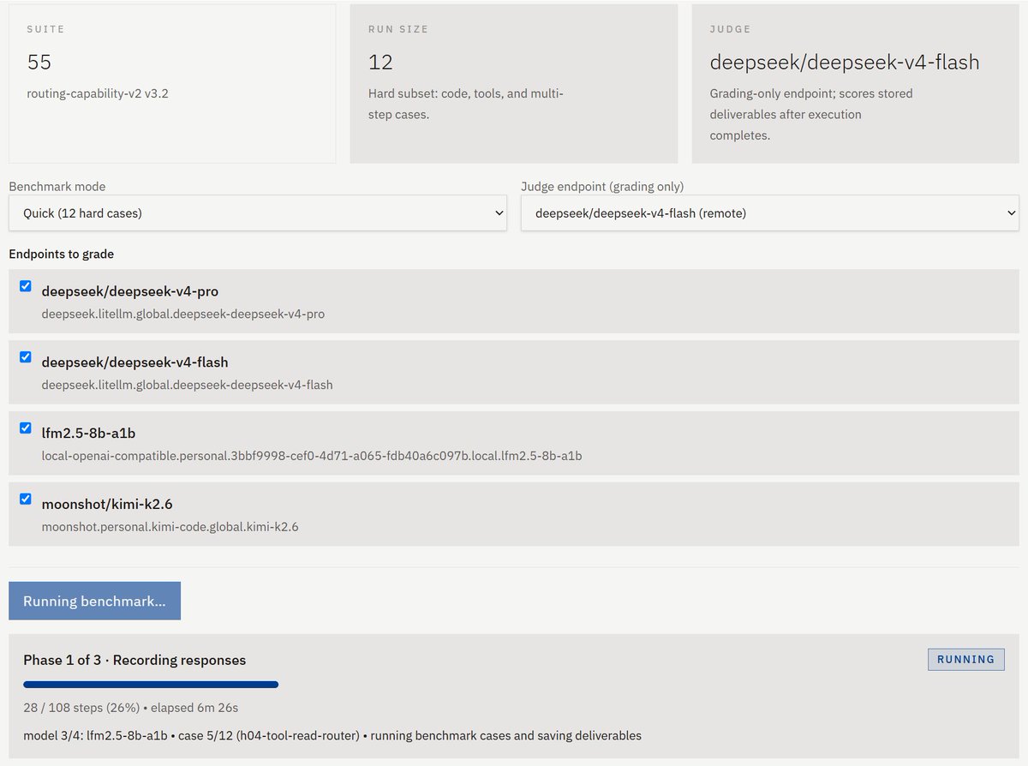Image resolution: width=1028 pixels, height=766 pixels.
Task: Toggle the lfm2.5-8b-a1b endpoint checkbox
Action: (26, 428)
